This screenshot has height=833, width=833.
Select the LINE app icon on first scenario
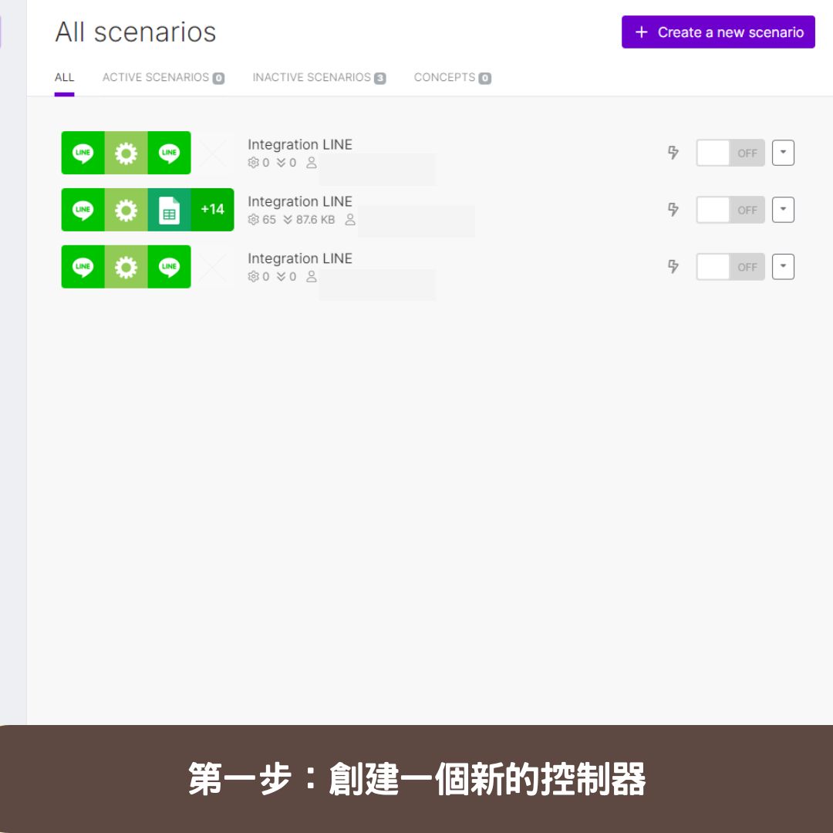pyautogui.click(x=83, y=152)
